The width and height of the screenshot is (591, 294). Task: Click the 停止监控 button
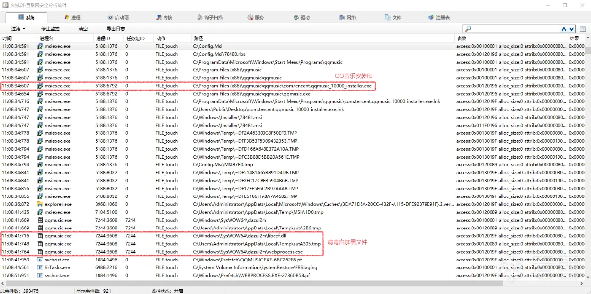[x=50, y=29]
